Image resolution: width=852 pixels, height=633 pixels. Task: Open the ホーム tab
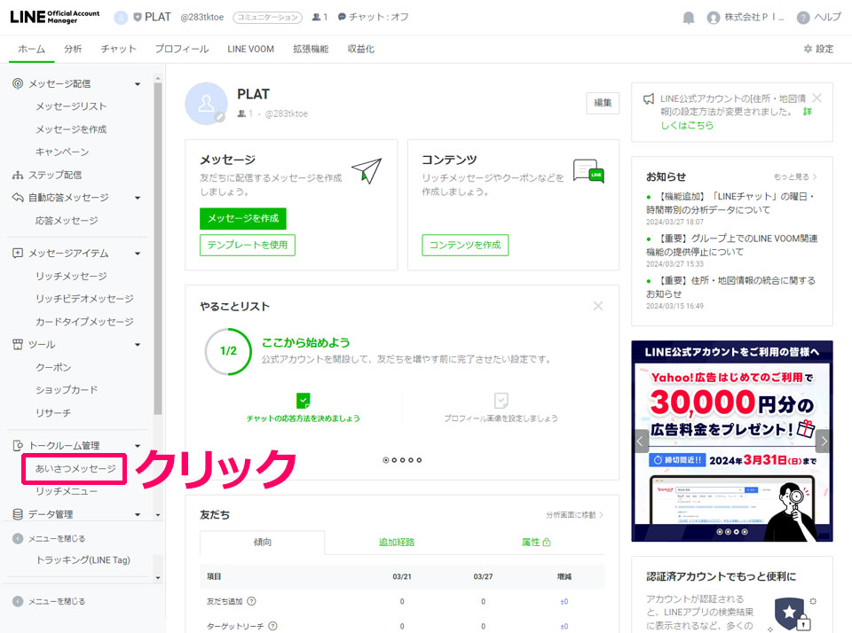[32, 49]
